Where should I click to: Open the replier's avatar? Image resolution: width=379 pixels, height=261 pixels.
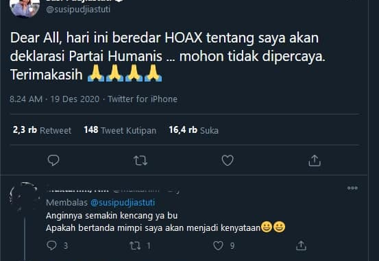pos(24,196)
